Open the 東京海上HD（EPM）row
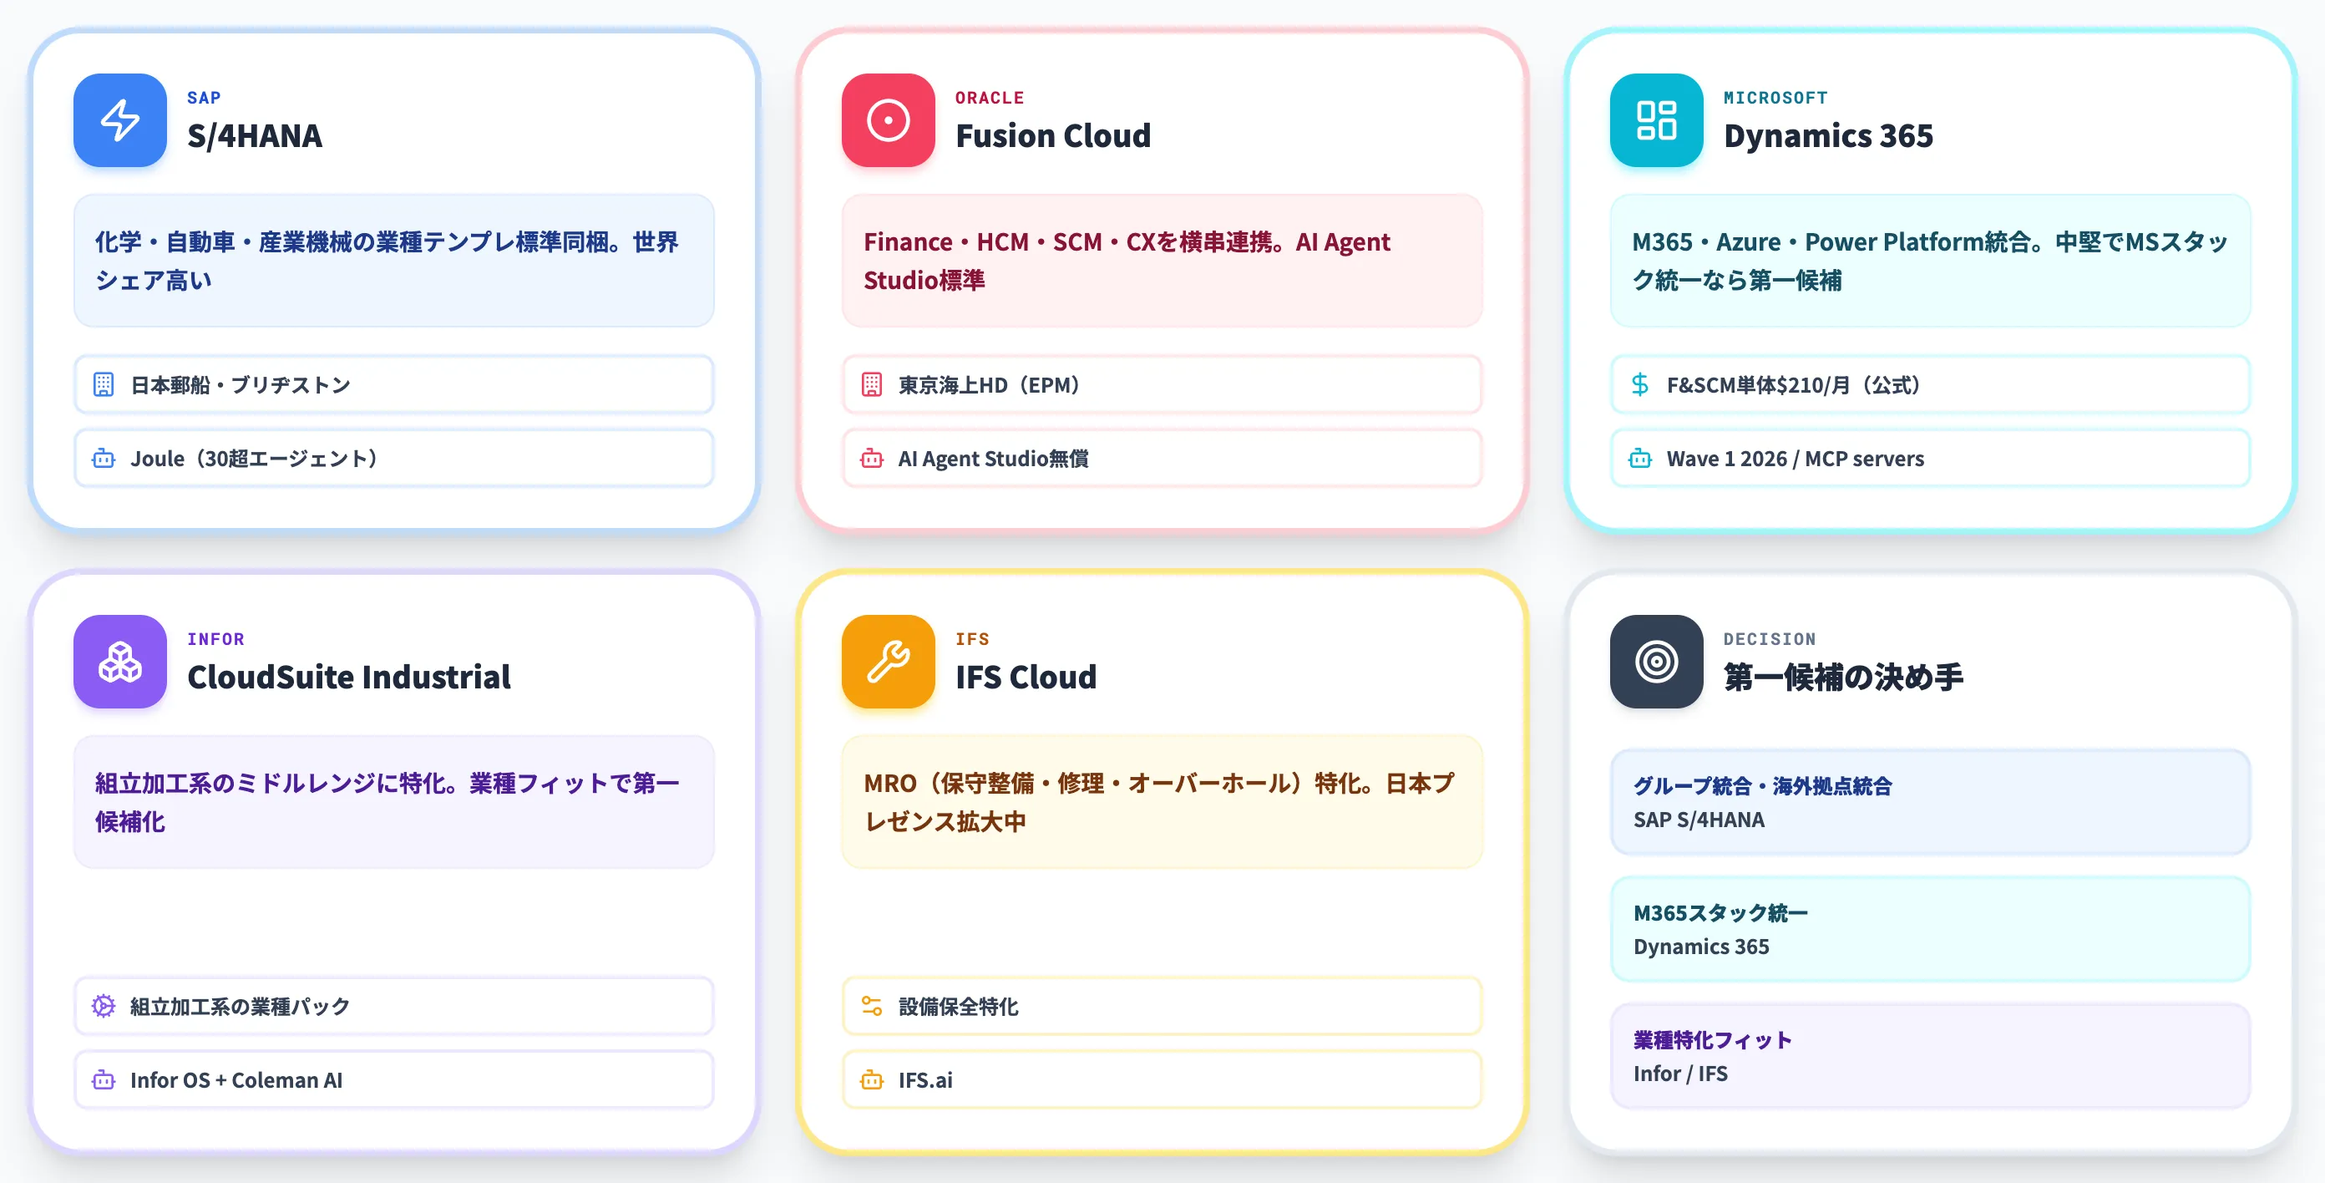Screen dimensions: 2325x1183 [x=1162, y=384]
